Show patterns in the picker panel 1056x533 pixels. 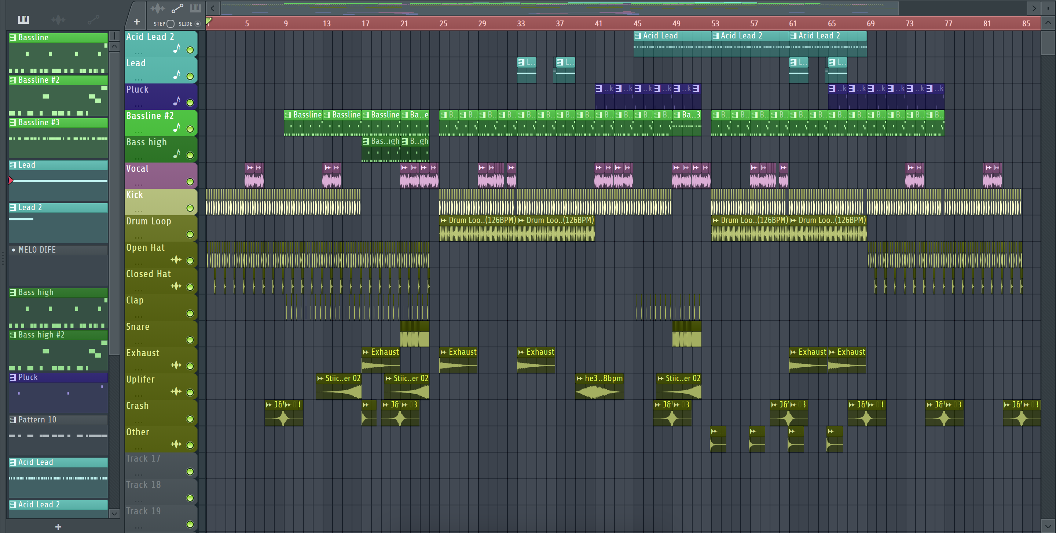pos(23,19)
